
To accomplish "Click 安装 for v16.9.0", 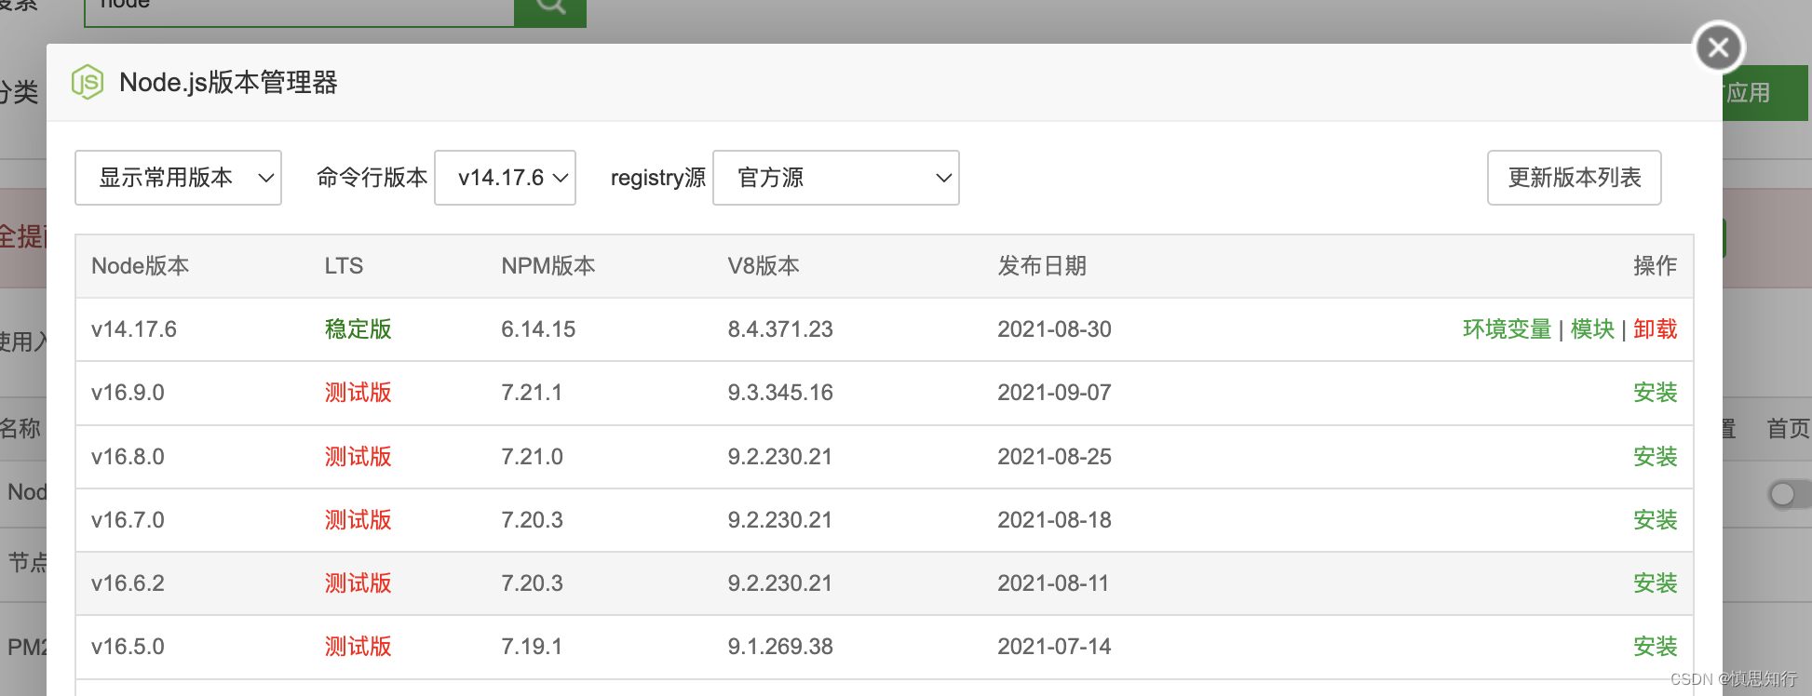I will pyautogui.click(x=1655, y=393).
